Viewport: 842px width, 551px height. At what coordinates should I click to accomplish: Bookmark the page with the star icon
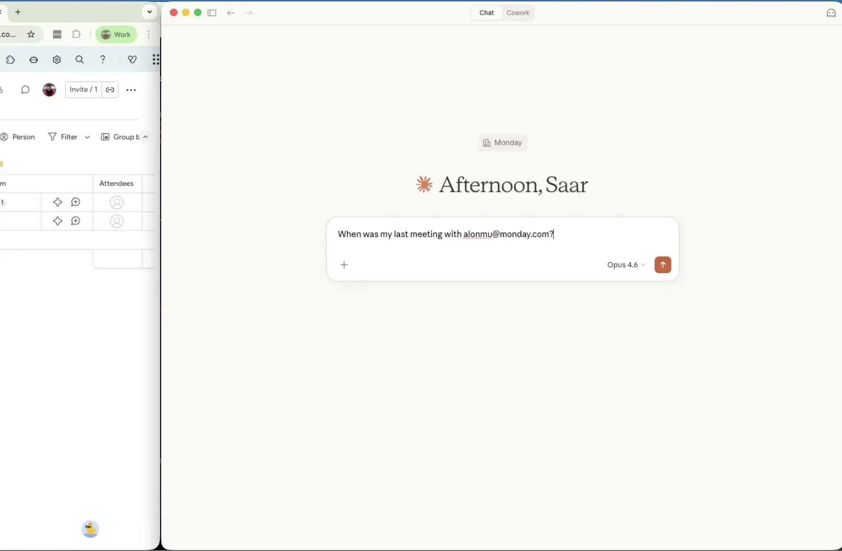click(x=31, y=34)
